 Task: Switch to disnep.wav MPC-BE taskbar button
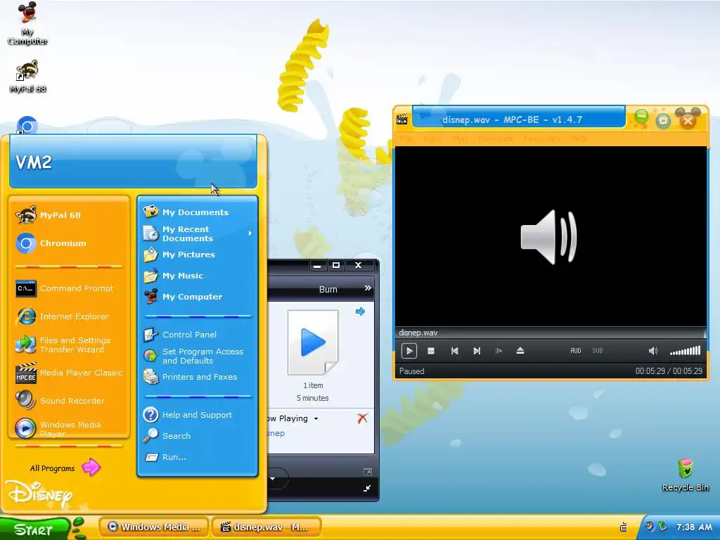tap(266, 527)
